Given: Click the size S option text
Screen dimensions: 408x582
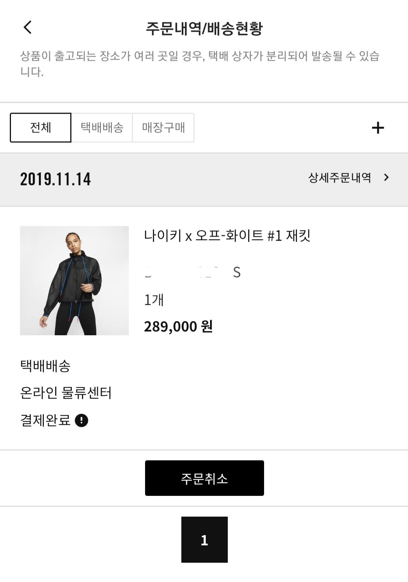Looking at the screenshot, I should coord(236,272).
